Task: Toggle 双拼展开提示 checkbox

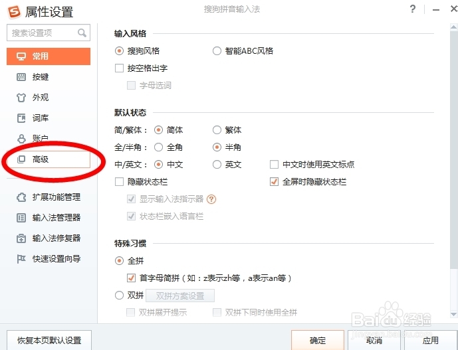Action: [130, 313]
